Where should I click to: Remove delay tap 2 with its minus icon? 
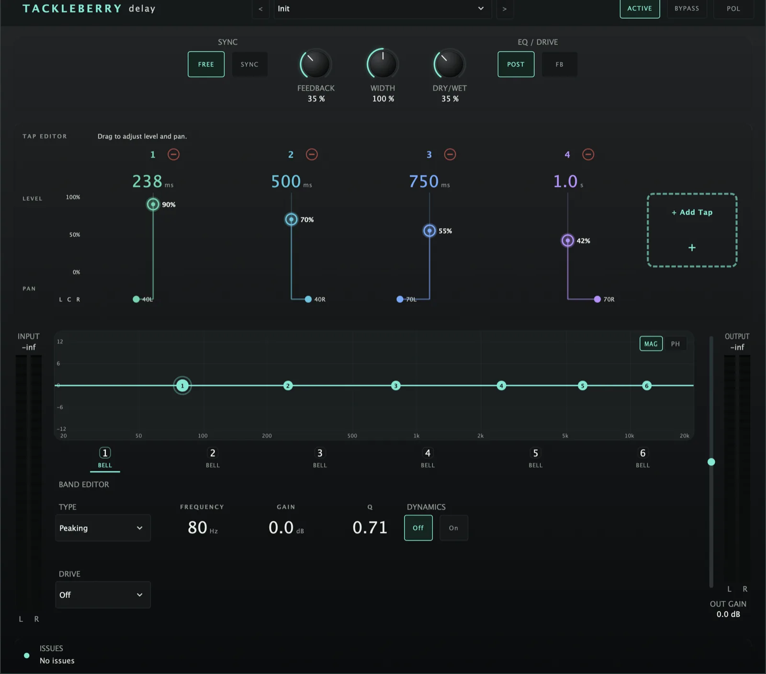point(312,154)
